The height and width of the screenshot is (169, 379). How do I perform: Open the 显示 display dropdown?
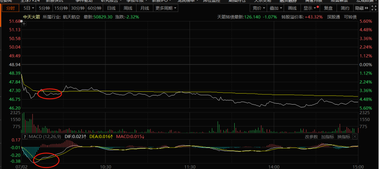310,8
